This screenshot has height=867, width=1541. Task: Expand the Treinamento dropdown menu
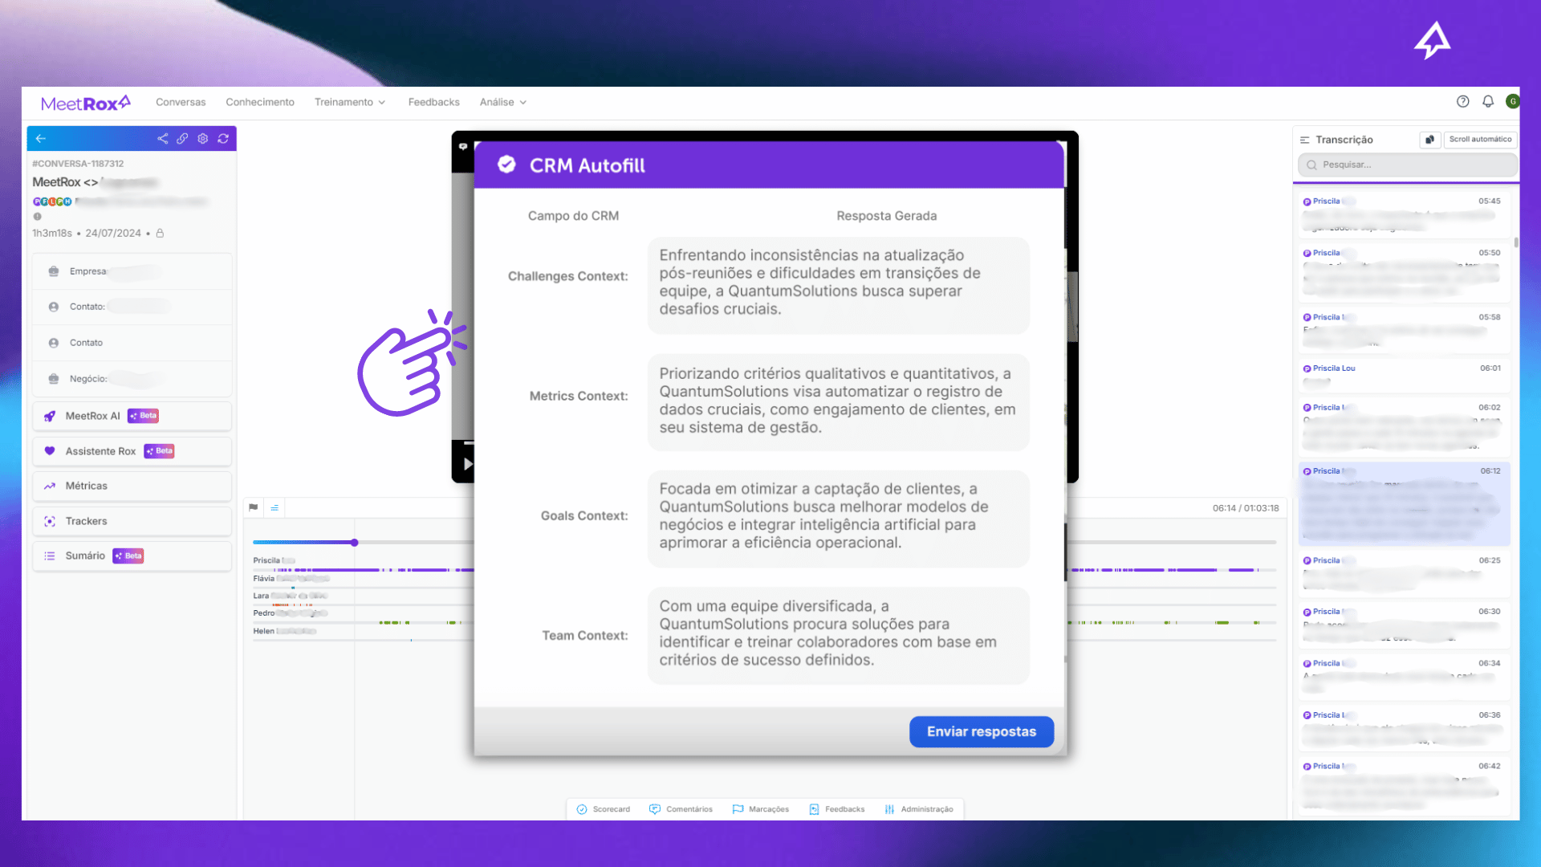pyautogui.click(x=350, y=102)
